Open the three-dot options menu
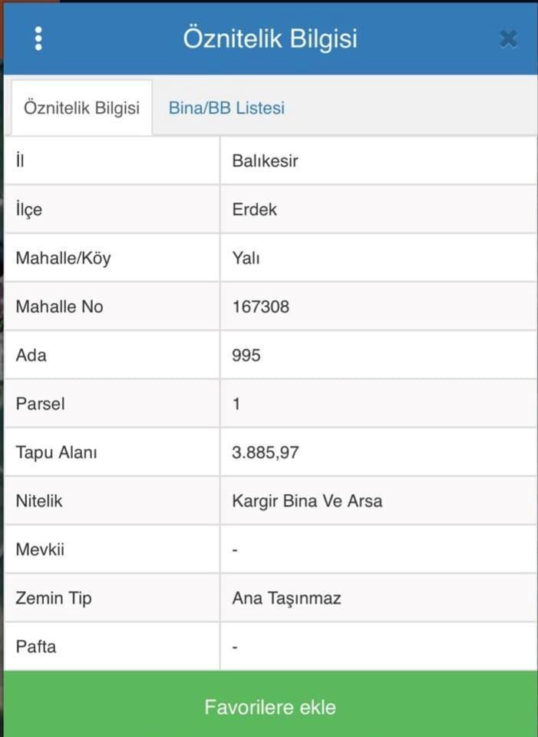The height and width of the screenshot is (737, 538). pyautogui.click(x=38, y=38)
